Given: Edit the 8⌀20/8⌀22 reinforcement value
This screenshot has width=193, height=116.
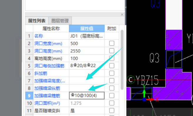Looking at the screenshot, I should coord(87,66).
